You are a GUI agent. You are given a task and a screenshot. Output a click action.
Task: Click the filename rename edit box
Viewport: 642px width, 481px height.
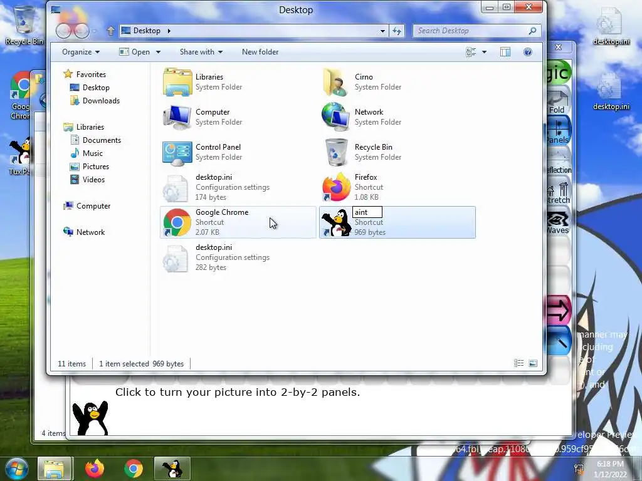(x=367, y=212)
